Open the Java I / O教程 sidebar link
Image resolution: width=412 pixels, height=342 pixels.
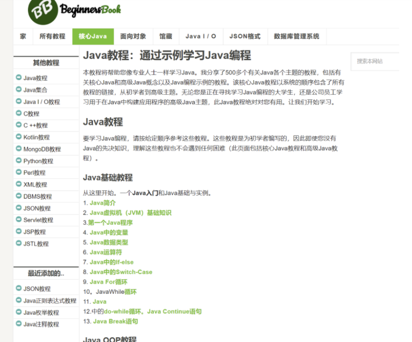point(42,102)
